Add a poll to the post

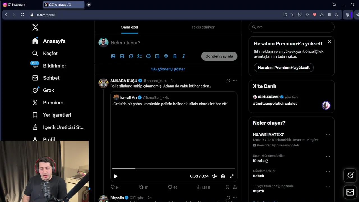coord(140,56)
